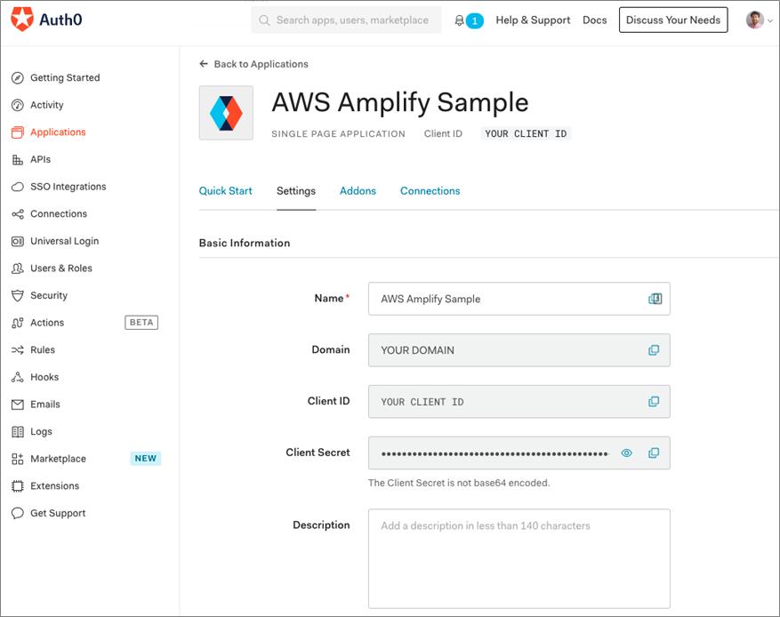
Task: Focus the search apps, users, marketplace field
Action: coord(346,20)
